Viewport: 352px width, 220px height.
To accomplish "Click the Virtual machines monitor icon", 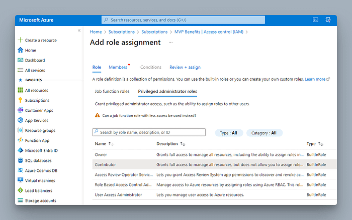I will click(x=20, y=180).
